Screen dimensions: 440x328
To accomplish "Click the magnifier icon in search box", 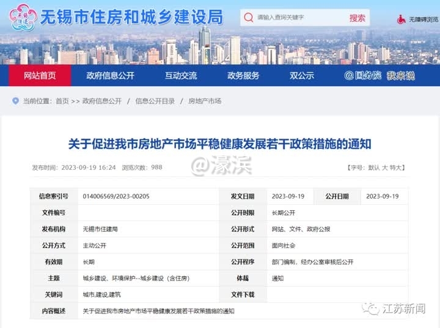I will [249, 18].
